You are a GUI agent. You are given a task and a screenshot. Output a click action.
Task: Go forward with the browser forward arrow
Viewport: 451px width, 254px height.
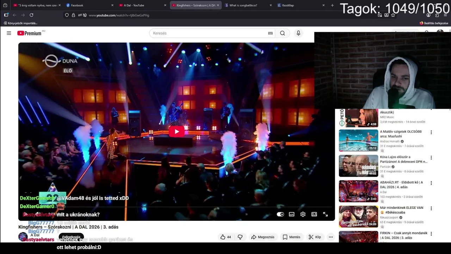[23, 15]
